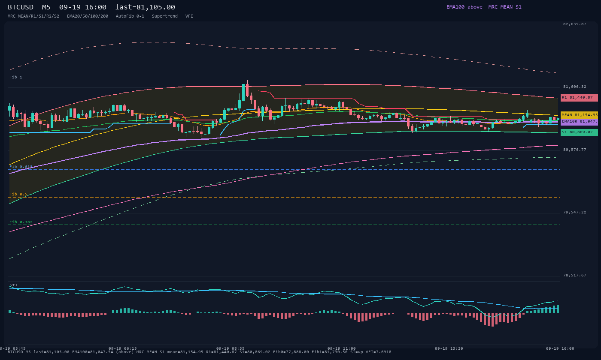Click the 'Fib 0.382' level label
Image resolution: width=601 pixels, height=360 pixels.
coord(21,222)
